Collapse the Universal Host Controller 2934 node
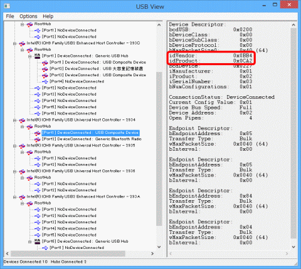 click(x=14, y=120)
